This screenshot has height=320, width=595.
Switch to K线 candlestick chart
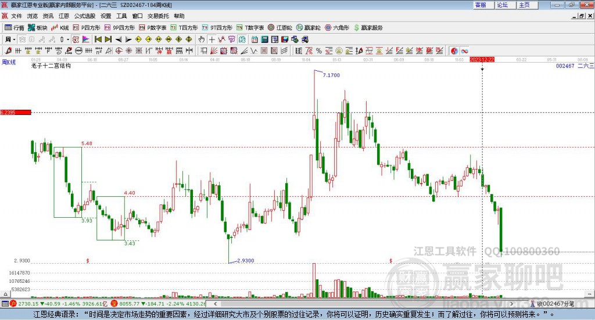point(60,28)
